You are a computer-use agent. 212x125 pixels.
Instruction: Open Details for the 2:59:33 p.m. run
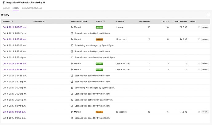coord(205,27)
